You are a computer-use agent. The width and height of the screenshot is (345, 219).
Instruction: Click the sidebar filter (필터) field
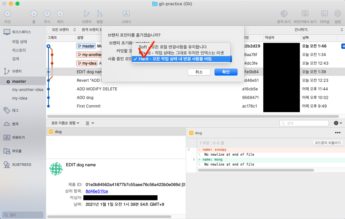pos(23,215)
